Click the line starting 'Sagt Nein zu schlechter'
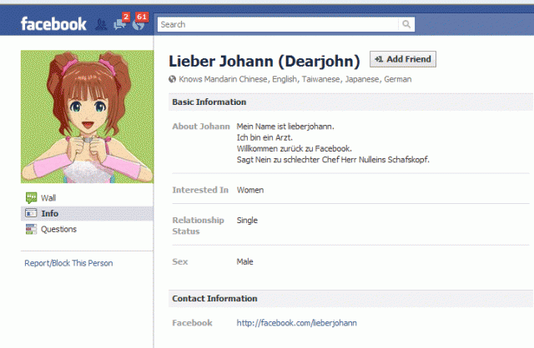534x348 pixels. pyautogui.click(x=333, y=159)
